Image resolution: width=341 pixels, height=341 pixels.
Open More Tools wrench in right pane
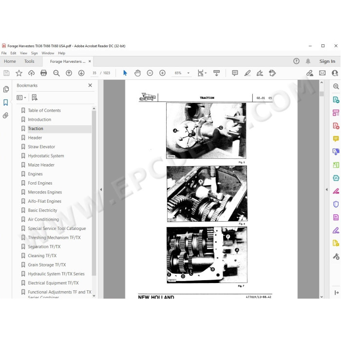click(x=336, y=257)
